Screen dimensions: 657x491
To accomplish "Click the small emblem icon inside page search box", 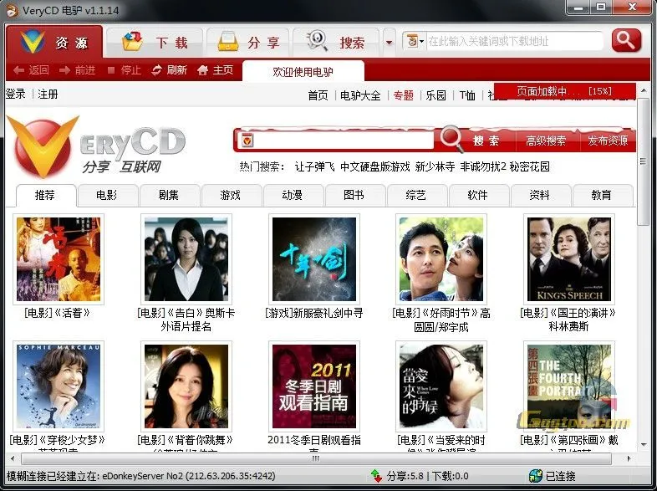I will 247,141.
